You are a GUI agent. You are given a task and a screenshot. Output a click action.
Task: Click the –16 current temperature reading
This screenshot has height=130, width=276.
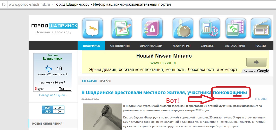tap(58, 68)
